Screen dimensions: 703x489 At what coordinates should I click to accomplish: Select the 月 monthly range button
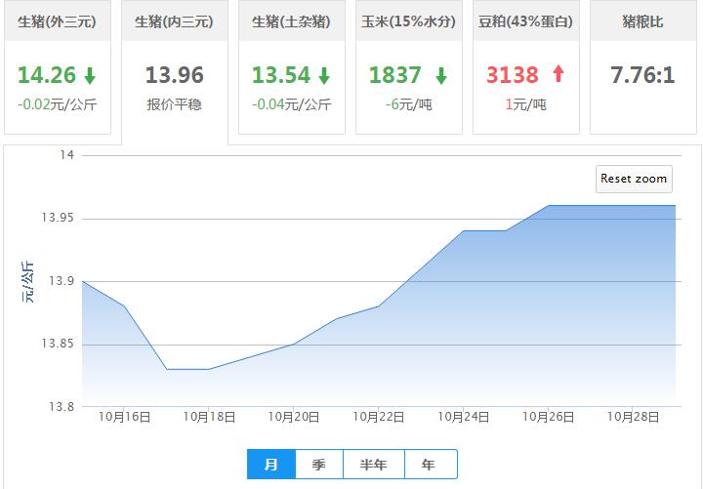click(270, 465)
